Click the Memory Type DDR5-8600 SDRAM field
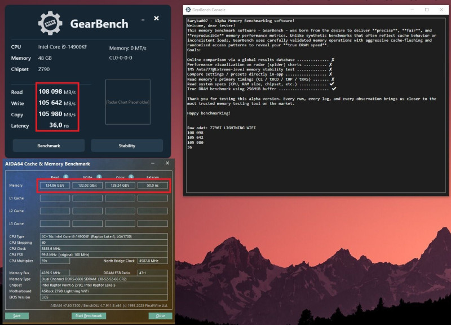This screenshot has height=325, width=451. (x=104, y=279)
